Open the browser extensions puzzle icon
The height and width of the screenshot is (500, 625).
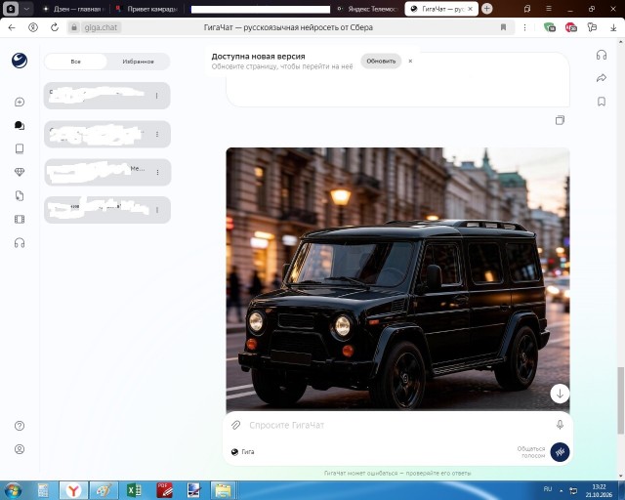coord(593,27)
